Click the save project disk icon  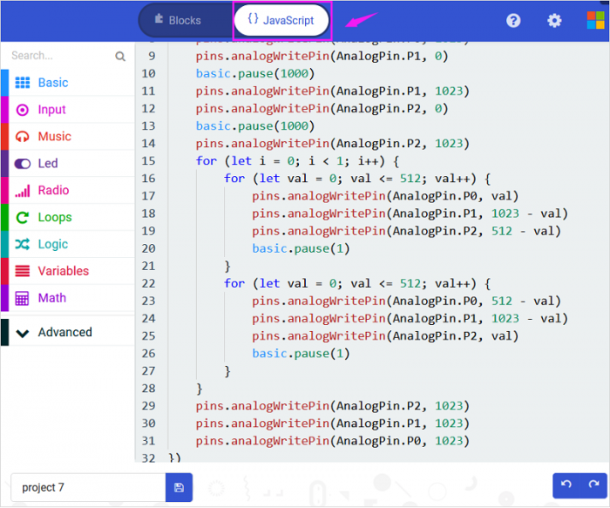(179, 488)
